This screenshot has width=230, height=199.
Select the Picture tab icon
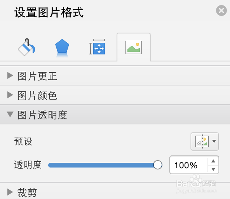[x=134, y=47]
